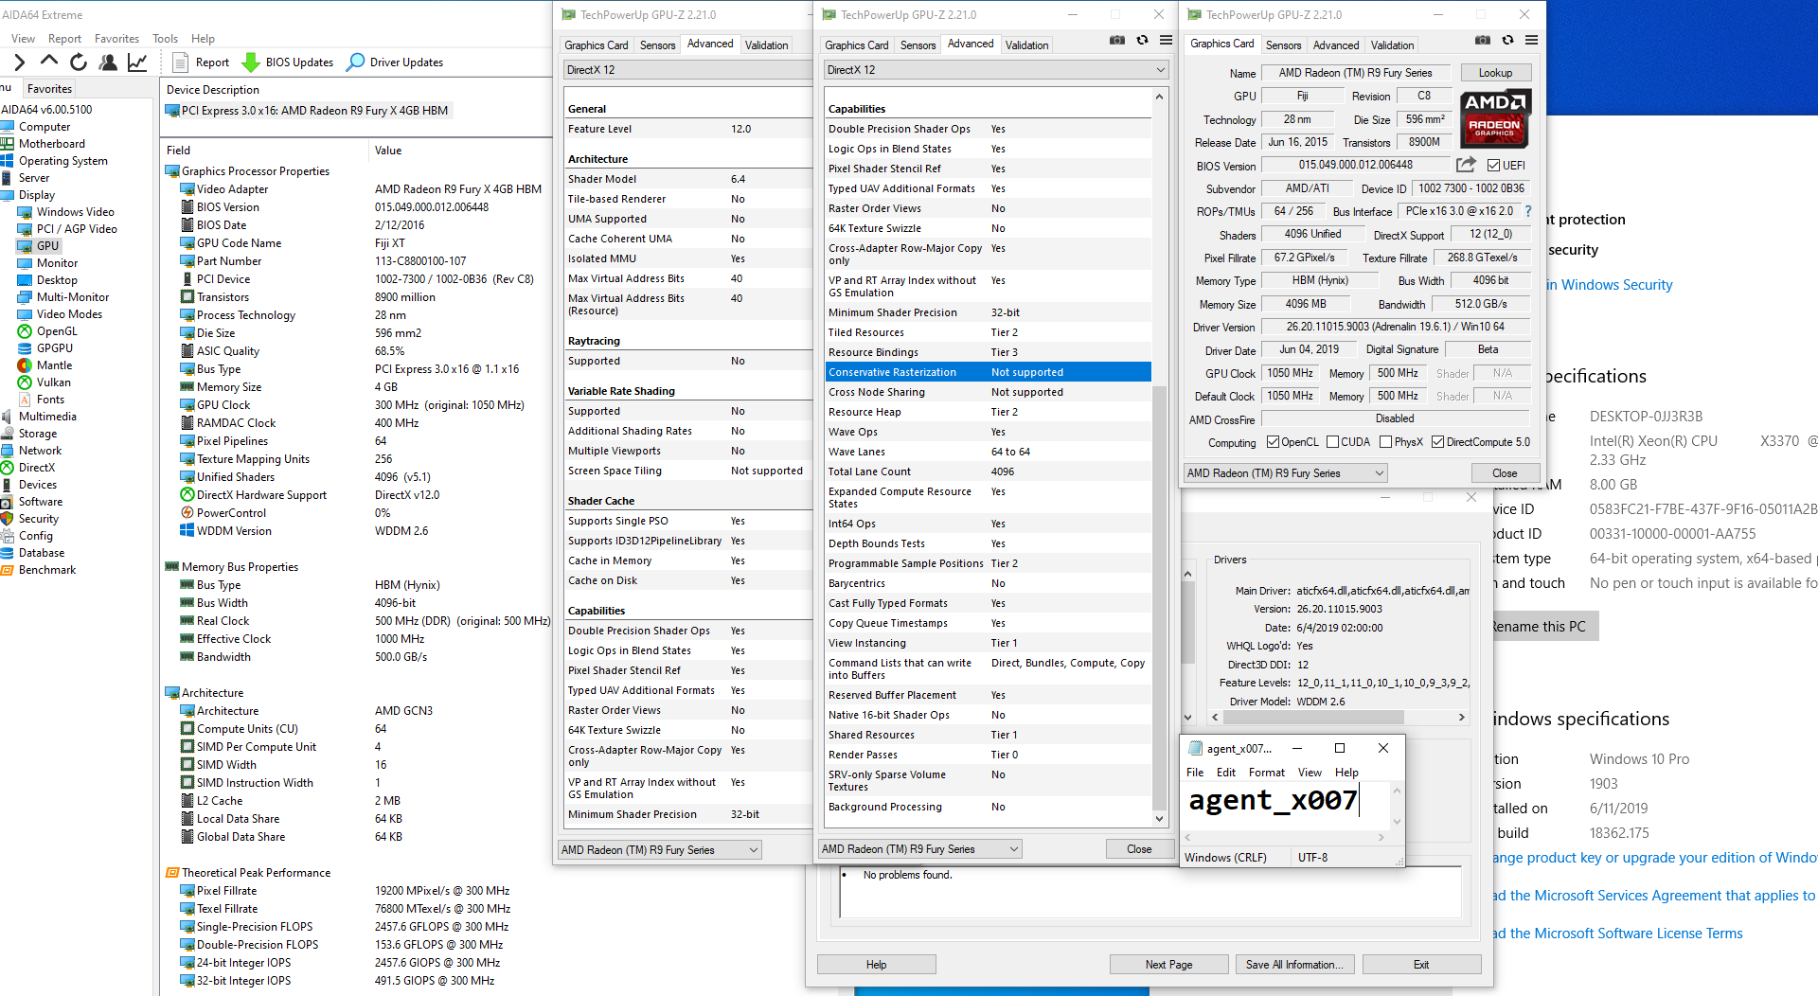Select PCI / AGP Video in AIDA64 tree
The width and height of the screenshot is (1818, 996).
77,229
